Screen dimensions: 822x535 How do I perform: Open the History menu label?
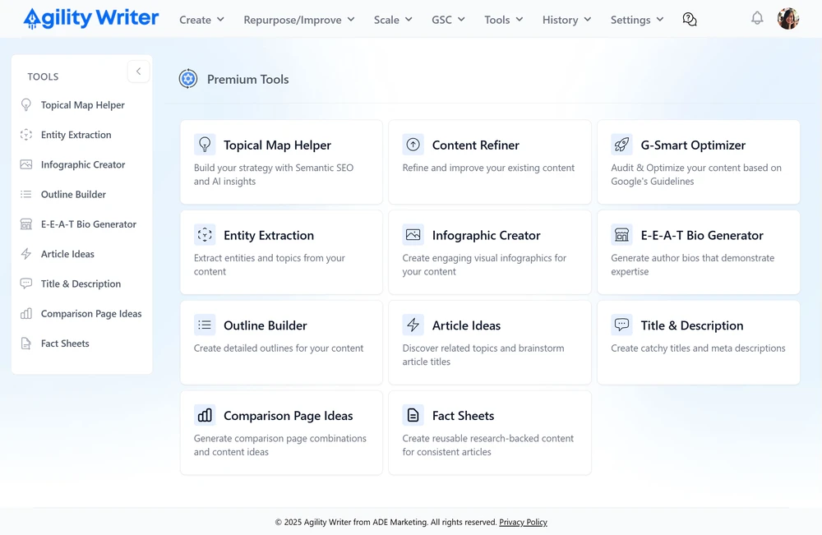coord(560,20)
